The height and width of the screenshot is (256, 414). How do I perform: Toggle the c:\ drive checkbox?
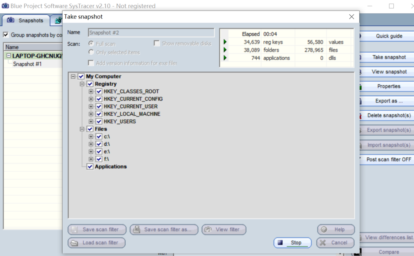99,136
